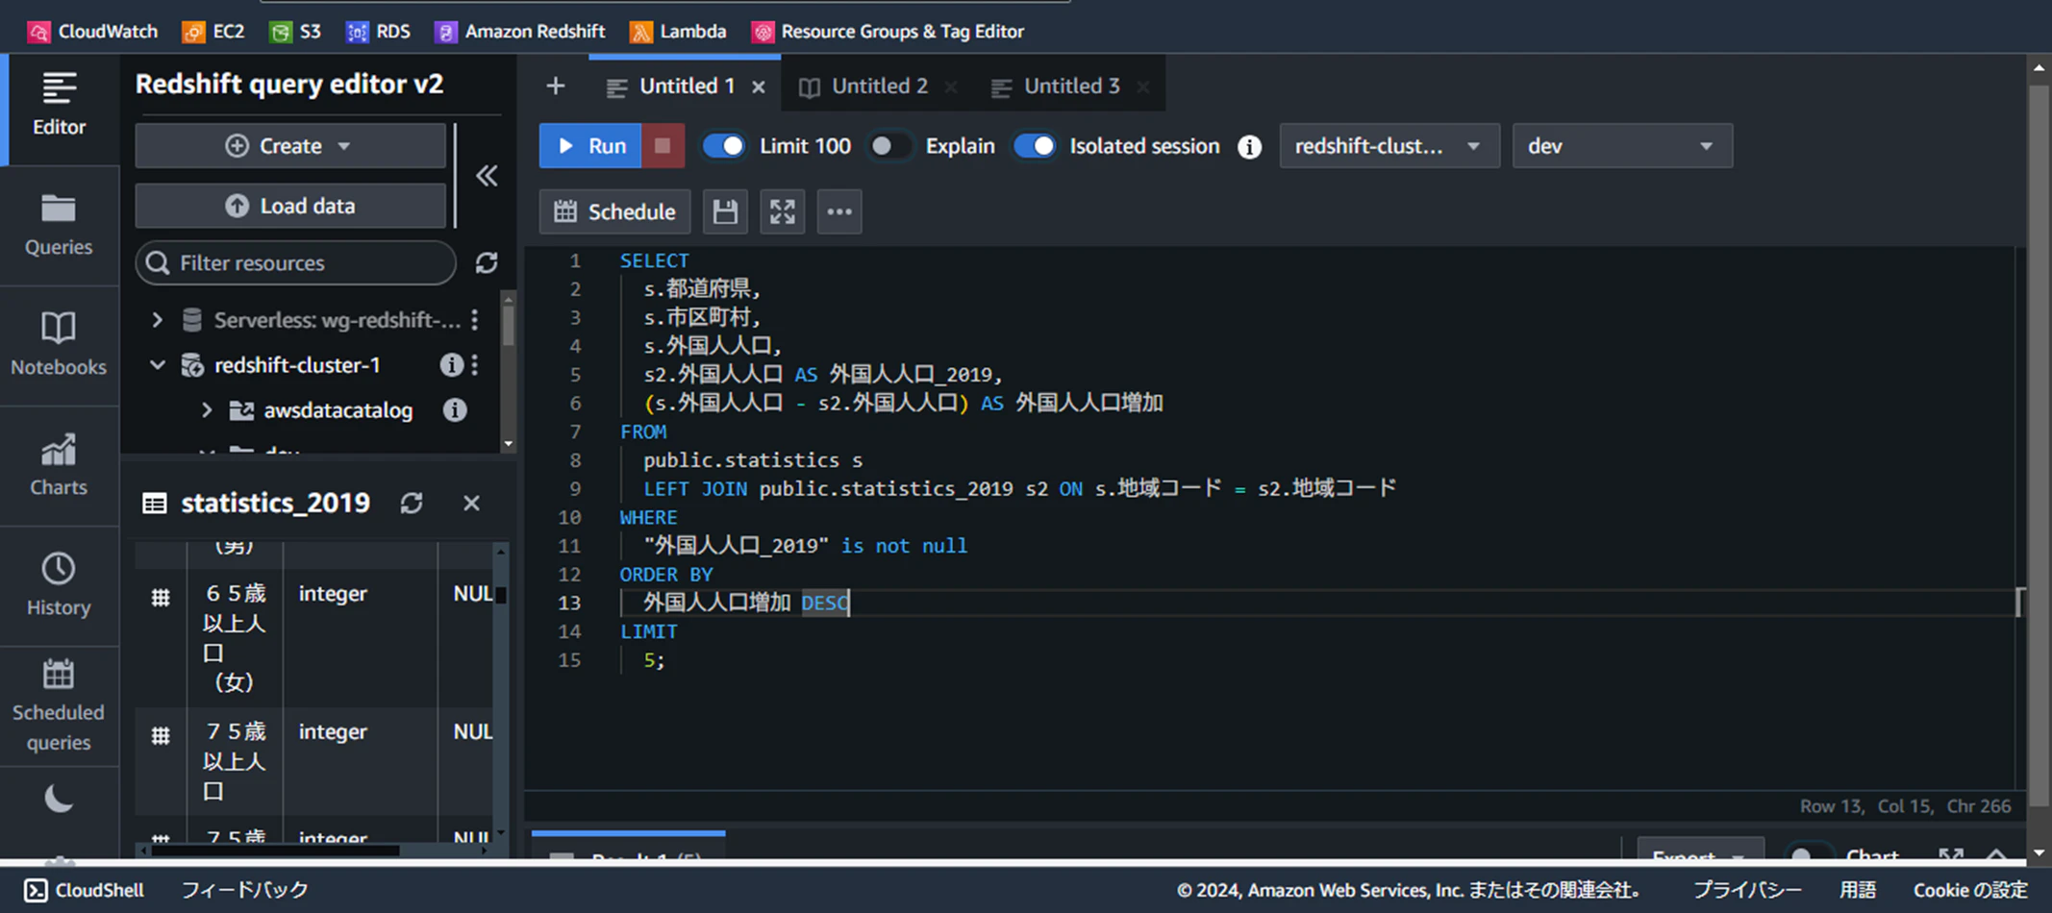The image size is (2052, 913).
Task: Open S3 service shortcut
Action: pyautogui.click(x=295, y=32)
